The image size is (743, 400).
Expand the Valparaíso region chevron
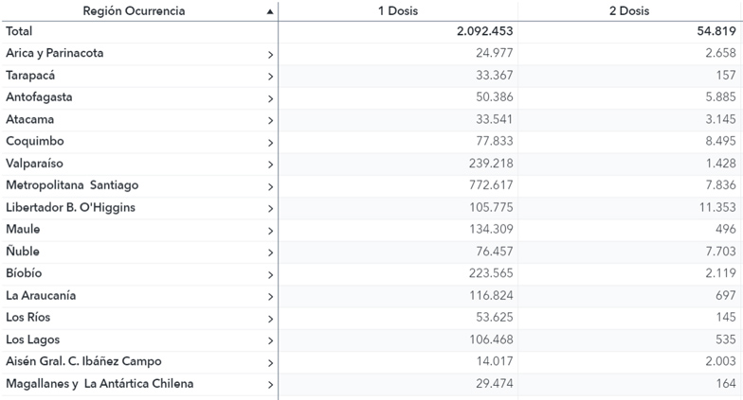270,165
